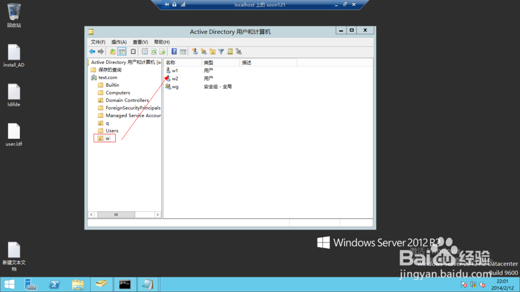Image resolution: width=520 pixels, height=292 pixels.
Task: Select the q organizational unit
Action: coord(103,123)
